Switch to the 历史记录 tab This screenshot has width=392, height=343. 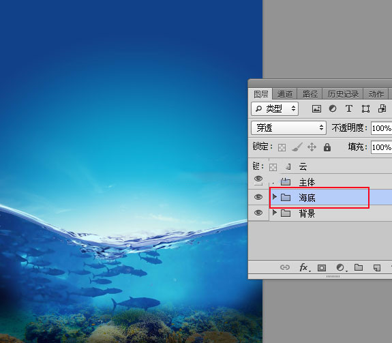click(343, 94)
